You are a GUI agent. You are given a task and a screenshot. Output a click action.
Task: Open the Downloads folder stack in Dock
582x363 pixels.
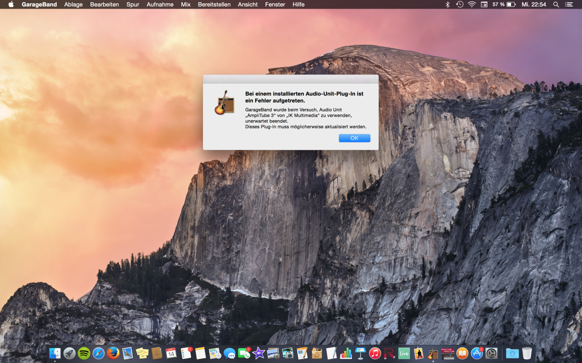(512, 353)
